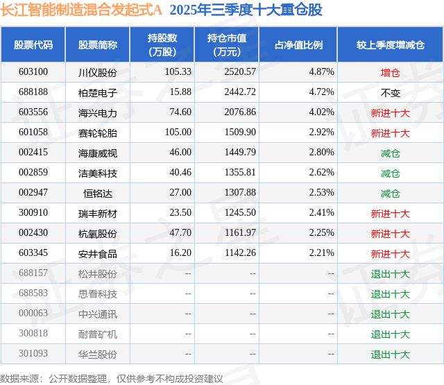Select stock name 海兴电力

coord(98,113)
